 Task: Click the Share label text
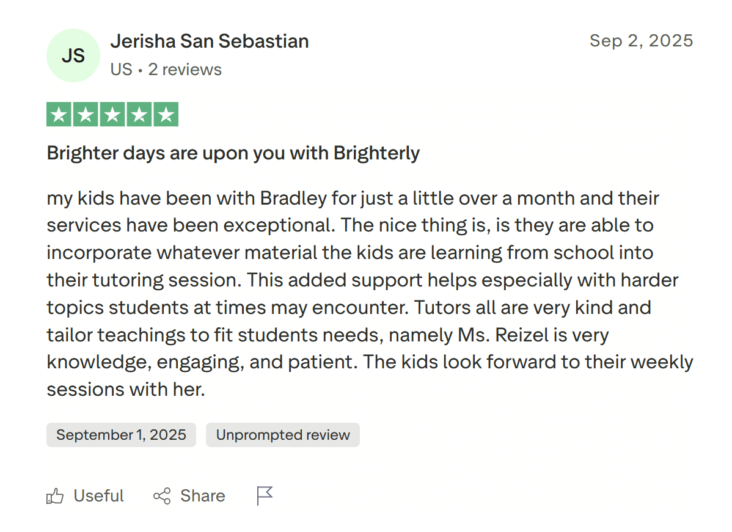point(202,496)
